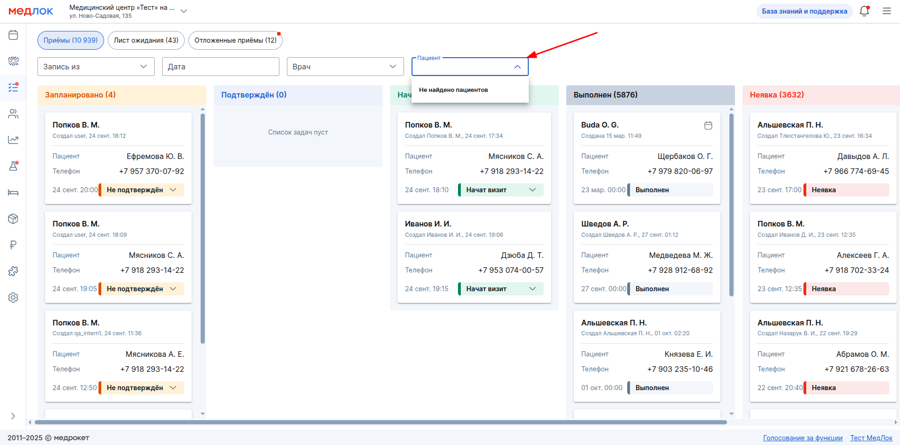Open «Голосование за функции» link

pos(802,438)
